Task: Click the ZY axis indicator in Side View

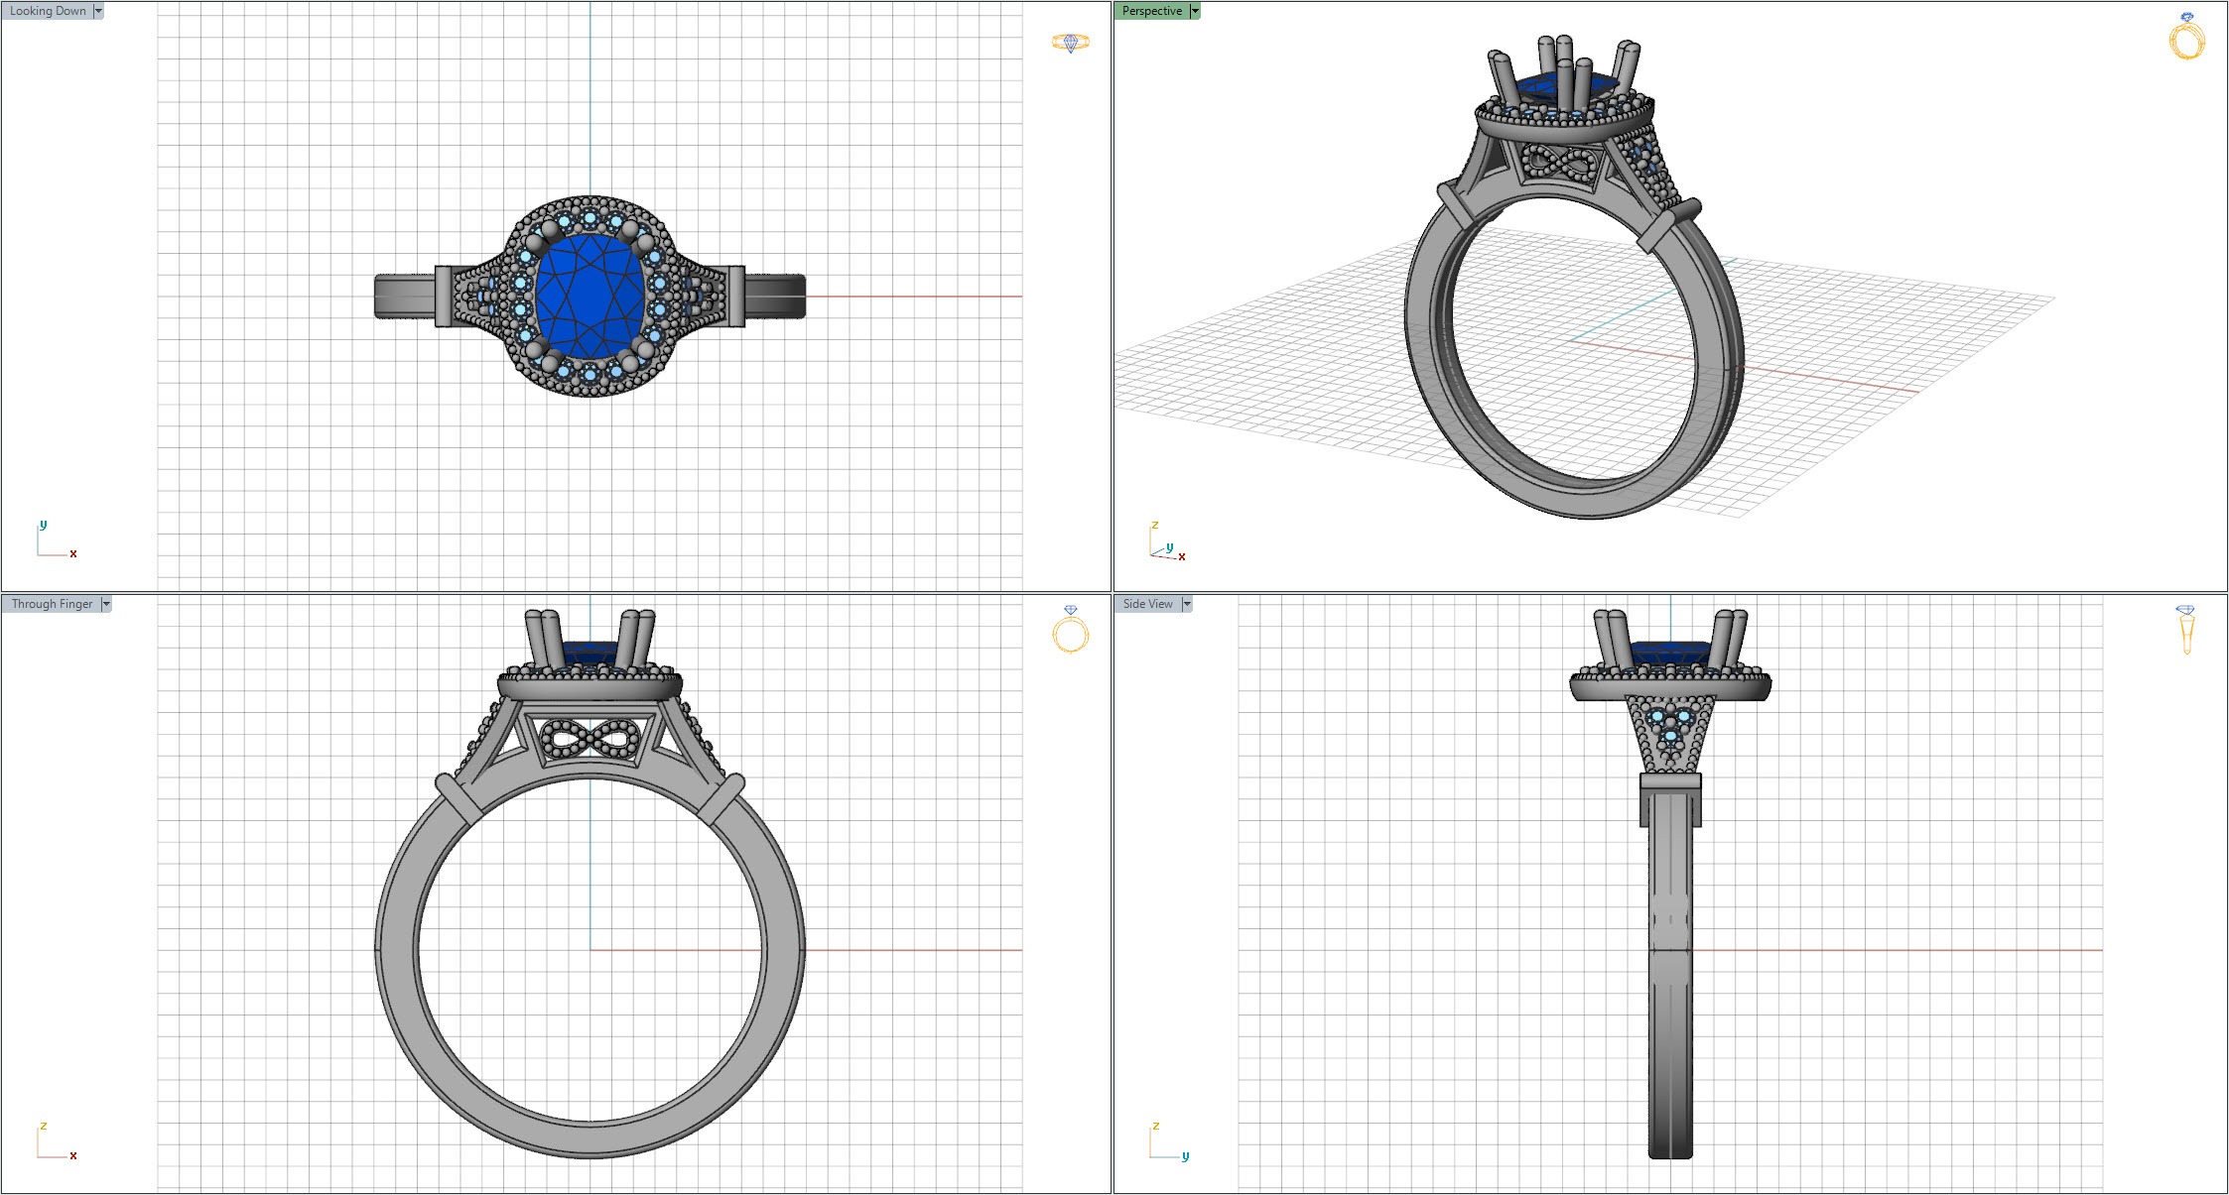Action: point(1169,1141)
